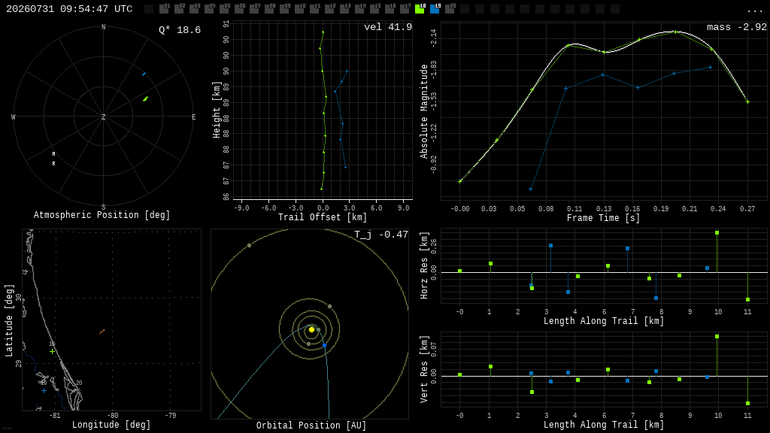
Task: Click the mass -2.92 readout
Action: 737,27
